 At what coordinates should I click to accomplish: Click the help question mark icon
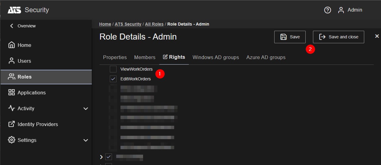coord(327,10)
